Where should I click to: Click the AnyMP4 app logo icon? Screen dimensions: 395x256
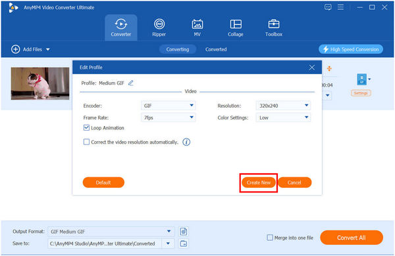pos(13,7)
